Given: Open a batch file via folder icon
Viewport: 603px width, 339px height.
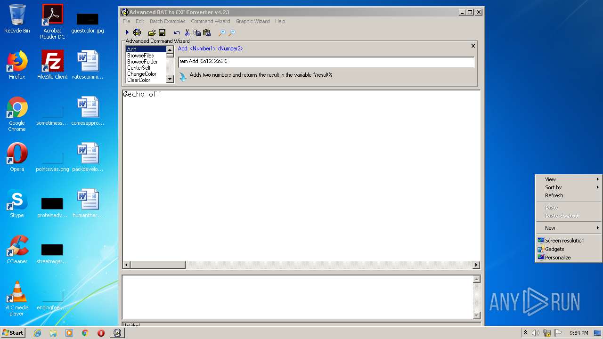Looking at the screenshot, I should pyautogui.click(x=152, y=32).
